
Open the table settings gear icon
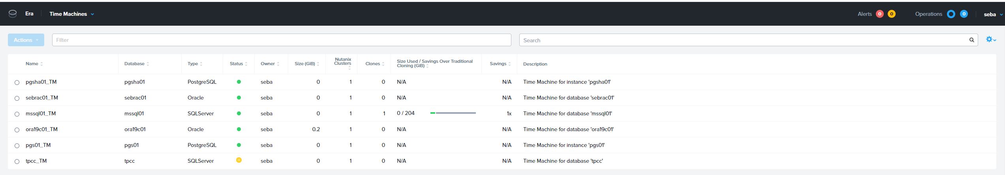pos(991,39)
